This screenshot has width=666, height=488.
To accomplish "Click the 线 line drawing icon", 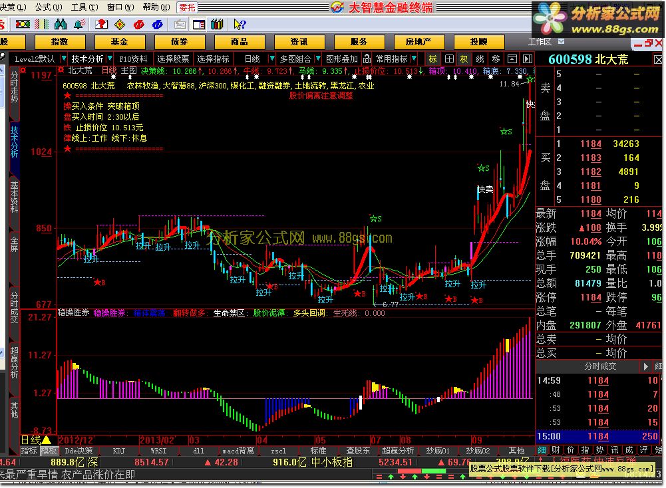I will pos(480,59).
